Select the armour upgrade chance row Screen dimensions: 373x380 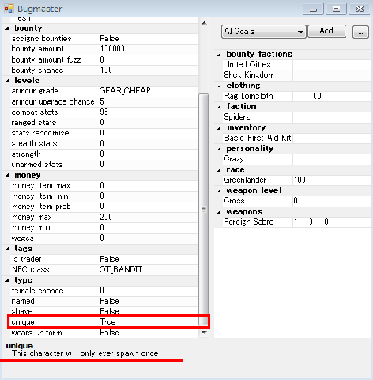click(104, 101)
